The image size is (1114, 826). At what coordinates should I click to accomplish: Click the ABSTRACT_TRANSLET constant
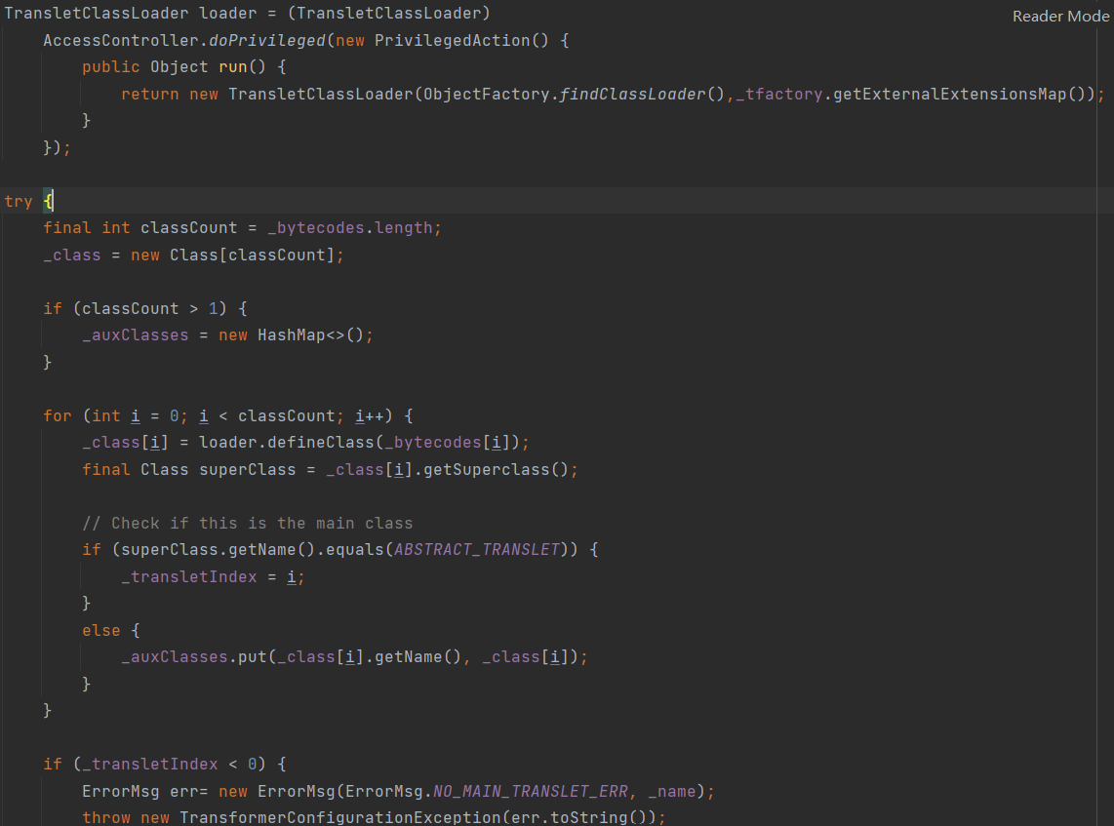(478, 550)
